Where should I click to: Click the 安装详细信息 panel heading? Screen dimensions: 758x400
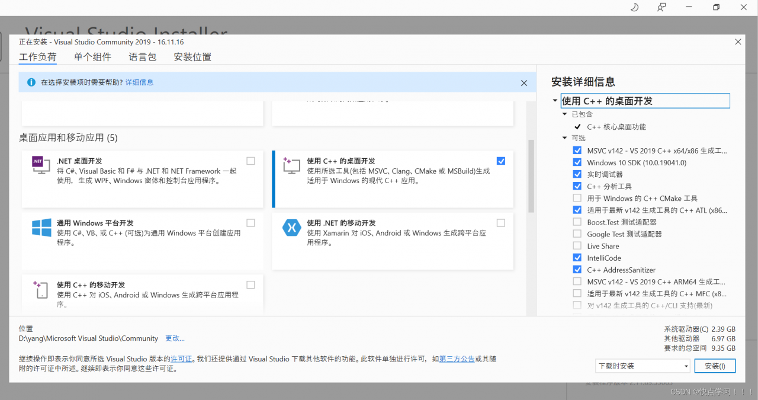tap(583, 82)
